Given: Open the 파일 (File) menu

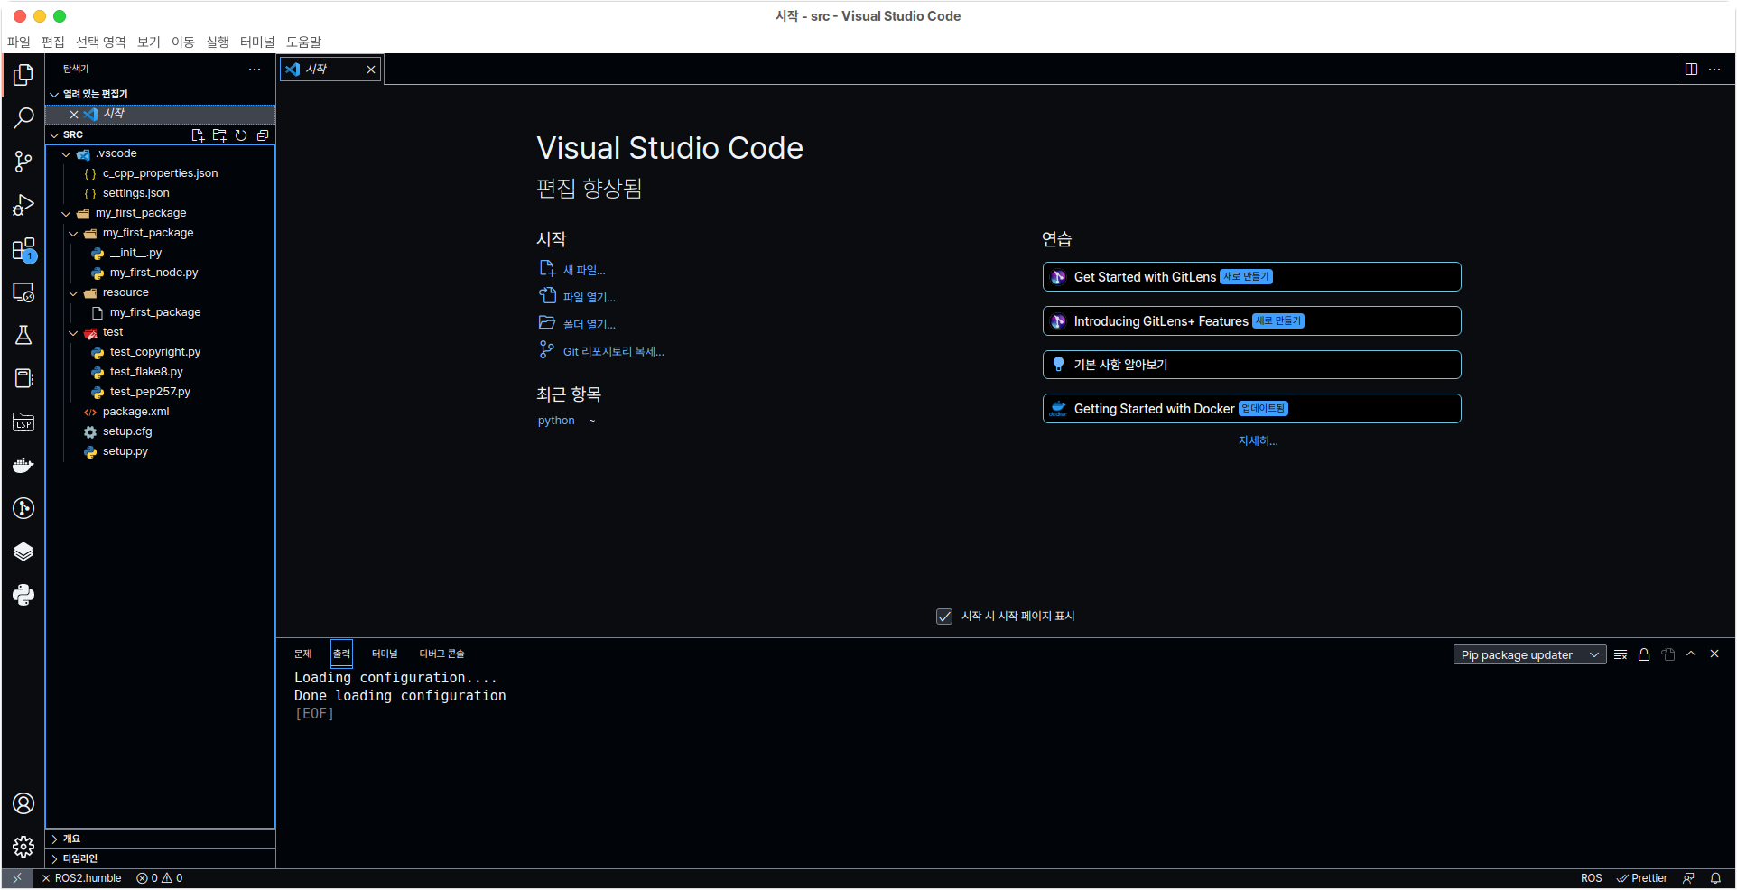Looking at the screenshot, I should [x=18, y=42].
